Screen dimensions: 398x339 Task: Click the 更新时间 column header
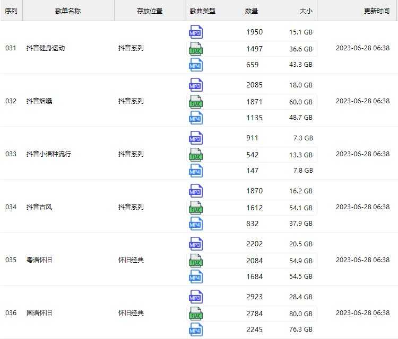click(x=377, y=11)
